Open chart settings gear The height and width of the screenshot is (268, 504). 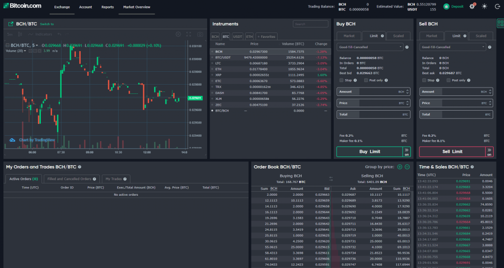point(178,34)
